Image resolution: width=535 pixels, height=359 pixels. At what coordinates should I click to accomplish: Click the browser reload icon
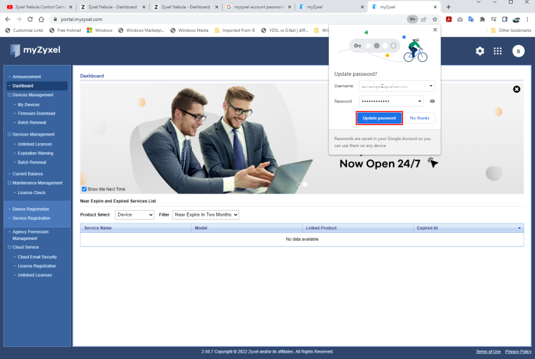(x=30, y=19)
